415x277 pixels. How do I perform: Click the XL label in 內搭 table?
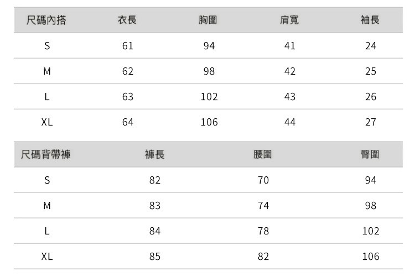click(47, 122)
